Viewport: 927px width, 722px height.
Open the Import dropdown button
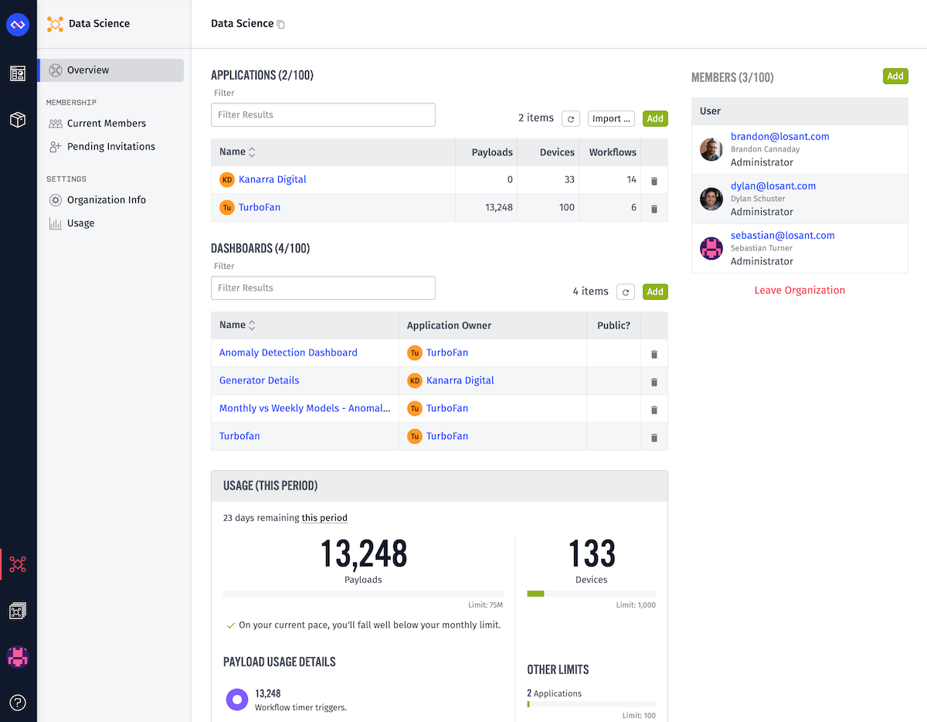coord(611,118)
